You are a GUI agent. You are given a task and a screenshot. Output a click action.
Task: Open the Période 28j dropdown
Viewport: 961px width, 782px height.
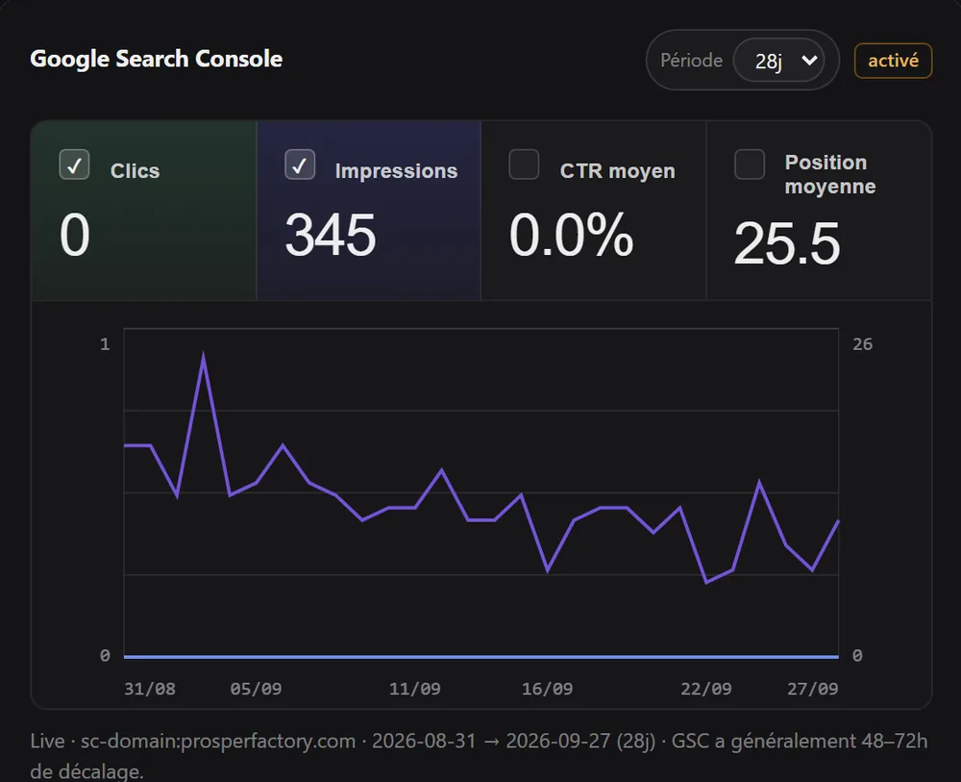[779, 60]
